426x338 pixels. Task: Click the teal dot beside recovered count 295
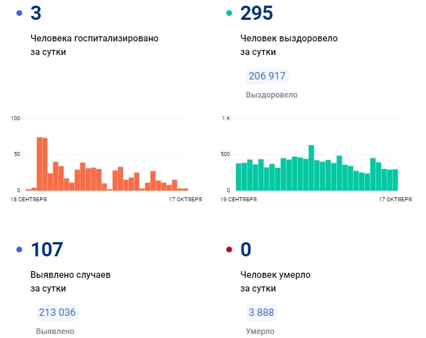point(229,13)
